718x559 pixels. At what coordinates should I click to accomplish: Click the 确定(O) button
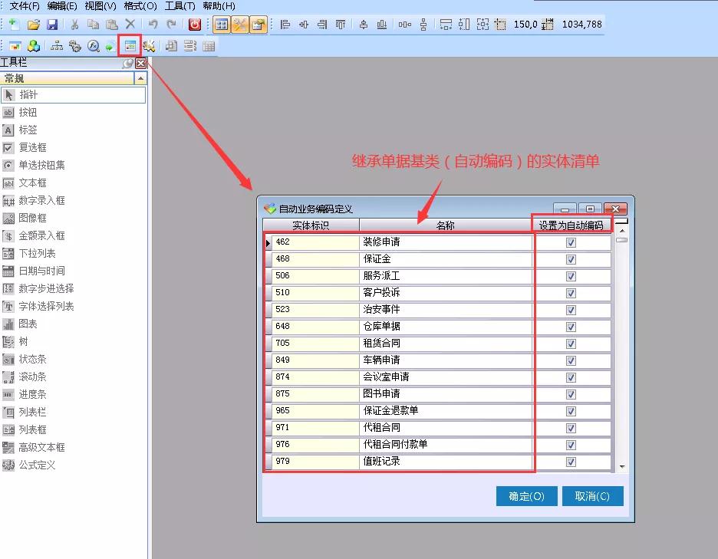(526, 496)
